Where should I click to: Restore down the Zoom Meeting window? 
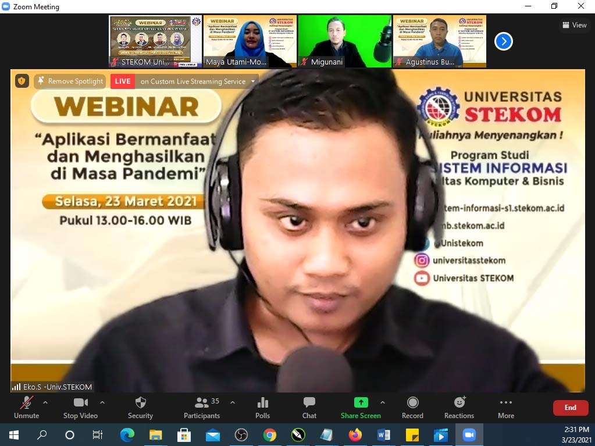(x=554, y=6)
